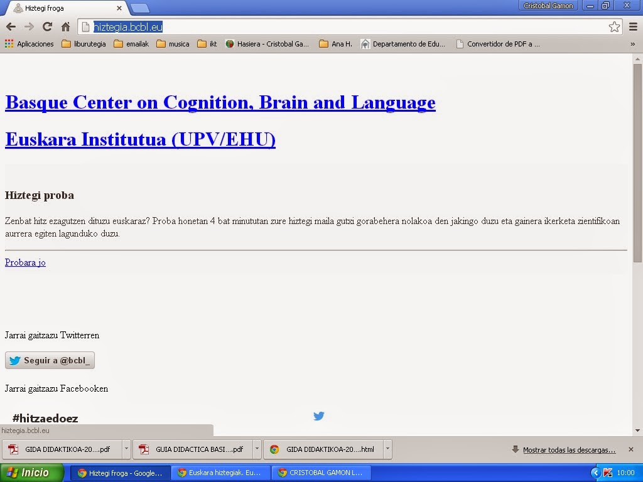Image resolution: width=643 pixels, height=482 pixels.
Task: Open the Windows Inicio start menu
Action: 32,473
